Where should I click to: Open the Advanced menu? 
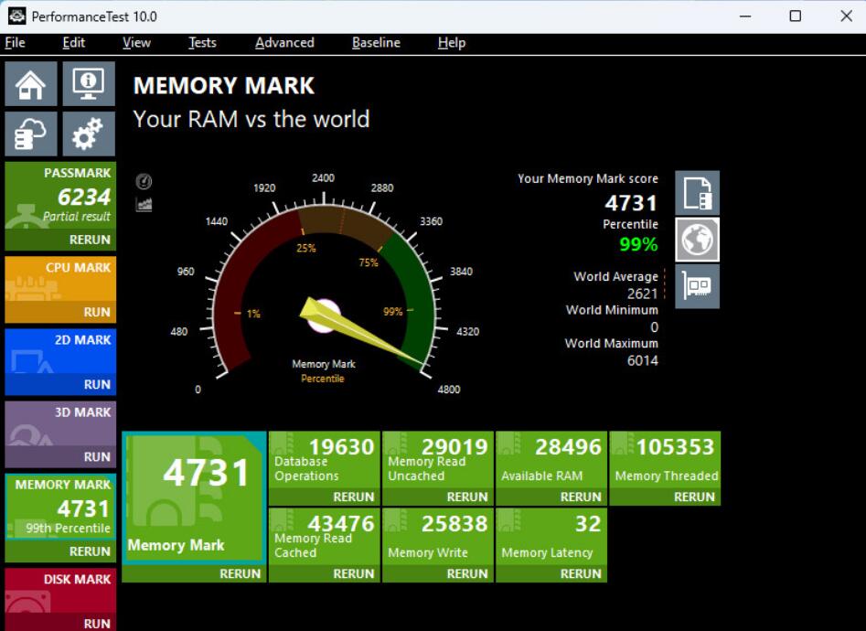pos(284,43)
